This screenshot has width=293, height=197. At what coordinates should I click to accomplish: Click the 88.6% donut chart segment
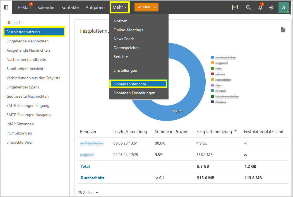(x=177, y=111)
